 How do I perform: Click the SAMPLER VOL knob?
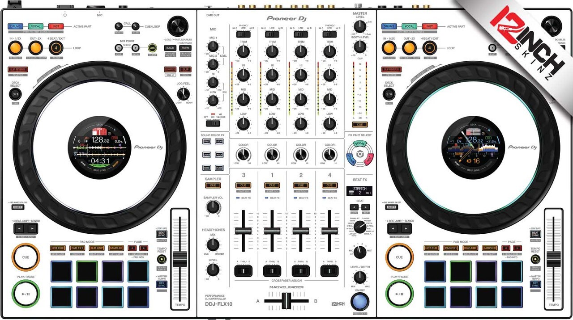coord(214,207)
